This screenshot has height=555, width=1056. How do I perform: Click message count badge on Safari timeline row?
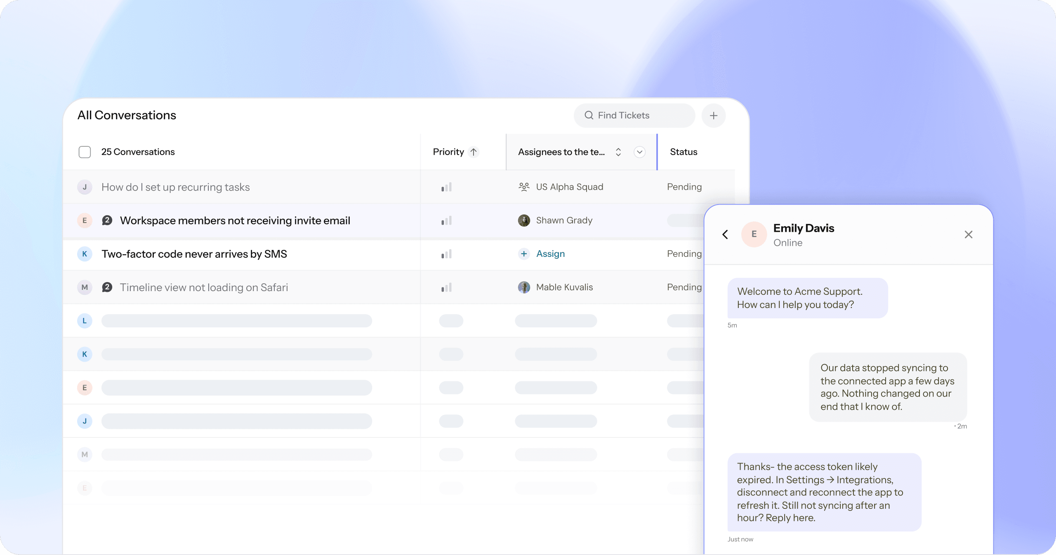pyautogui.click(x=107, y=287)
